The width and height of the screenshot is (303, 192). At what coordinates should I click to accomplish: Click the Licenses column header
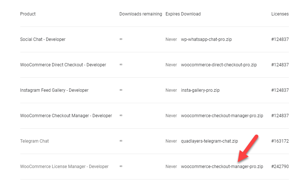(x=280, y=14)
